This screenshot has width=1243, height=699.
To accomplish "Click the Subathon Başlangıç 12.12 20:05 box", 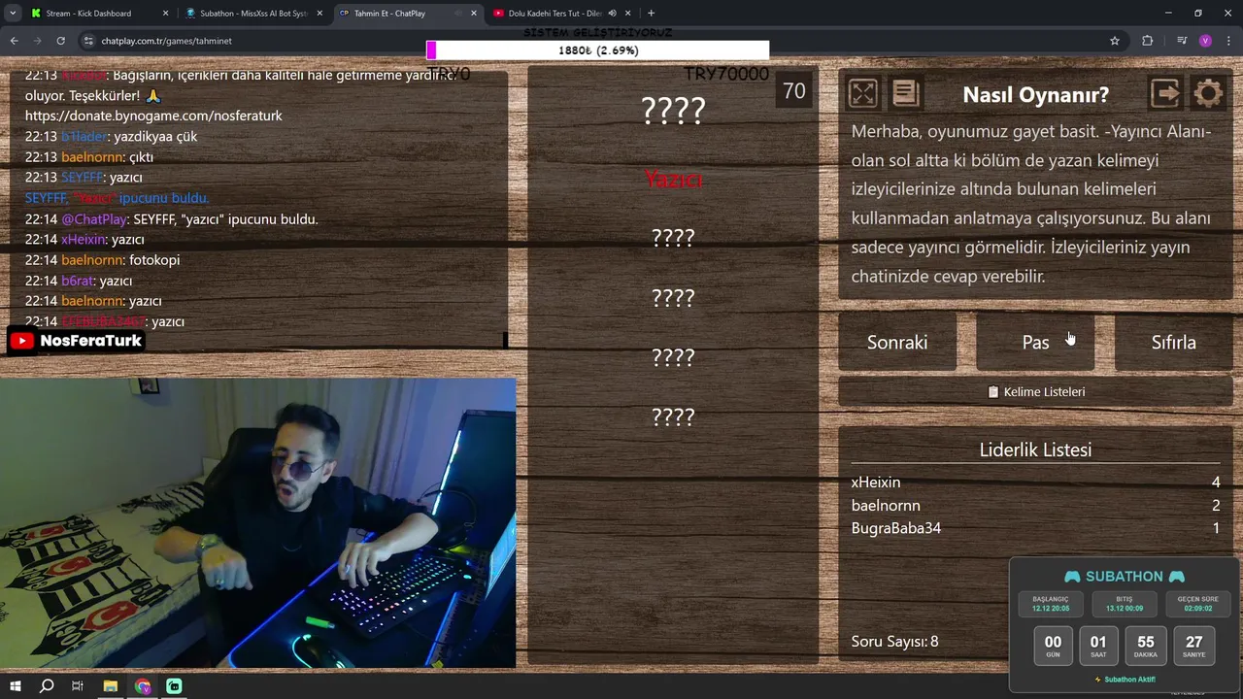I will tap(1051, 604).
